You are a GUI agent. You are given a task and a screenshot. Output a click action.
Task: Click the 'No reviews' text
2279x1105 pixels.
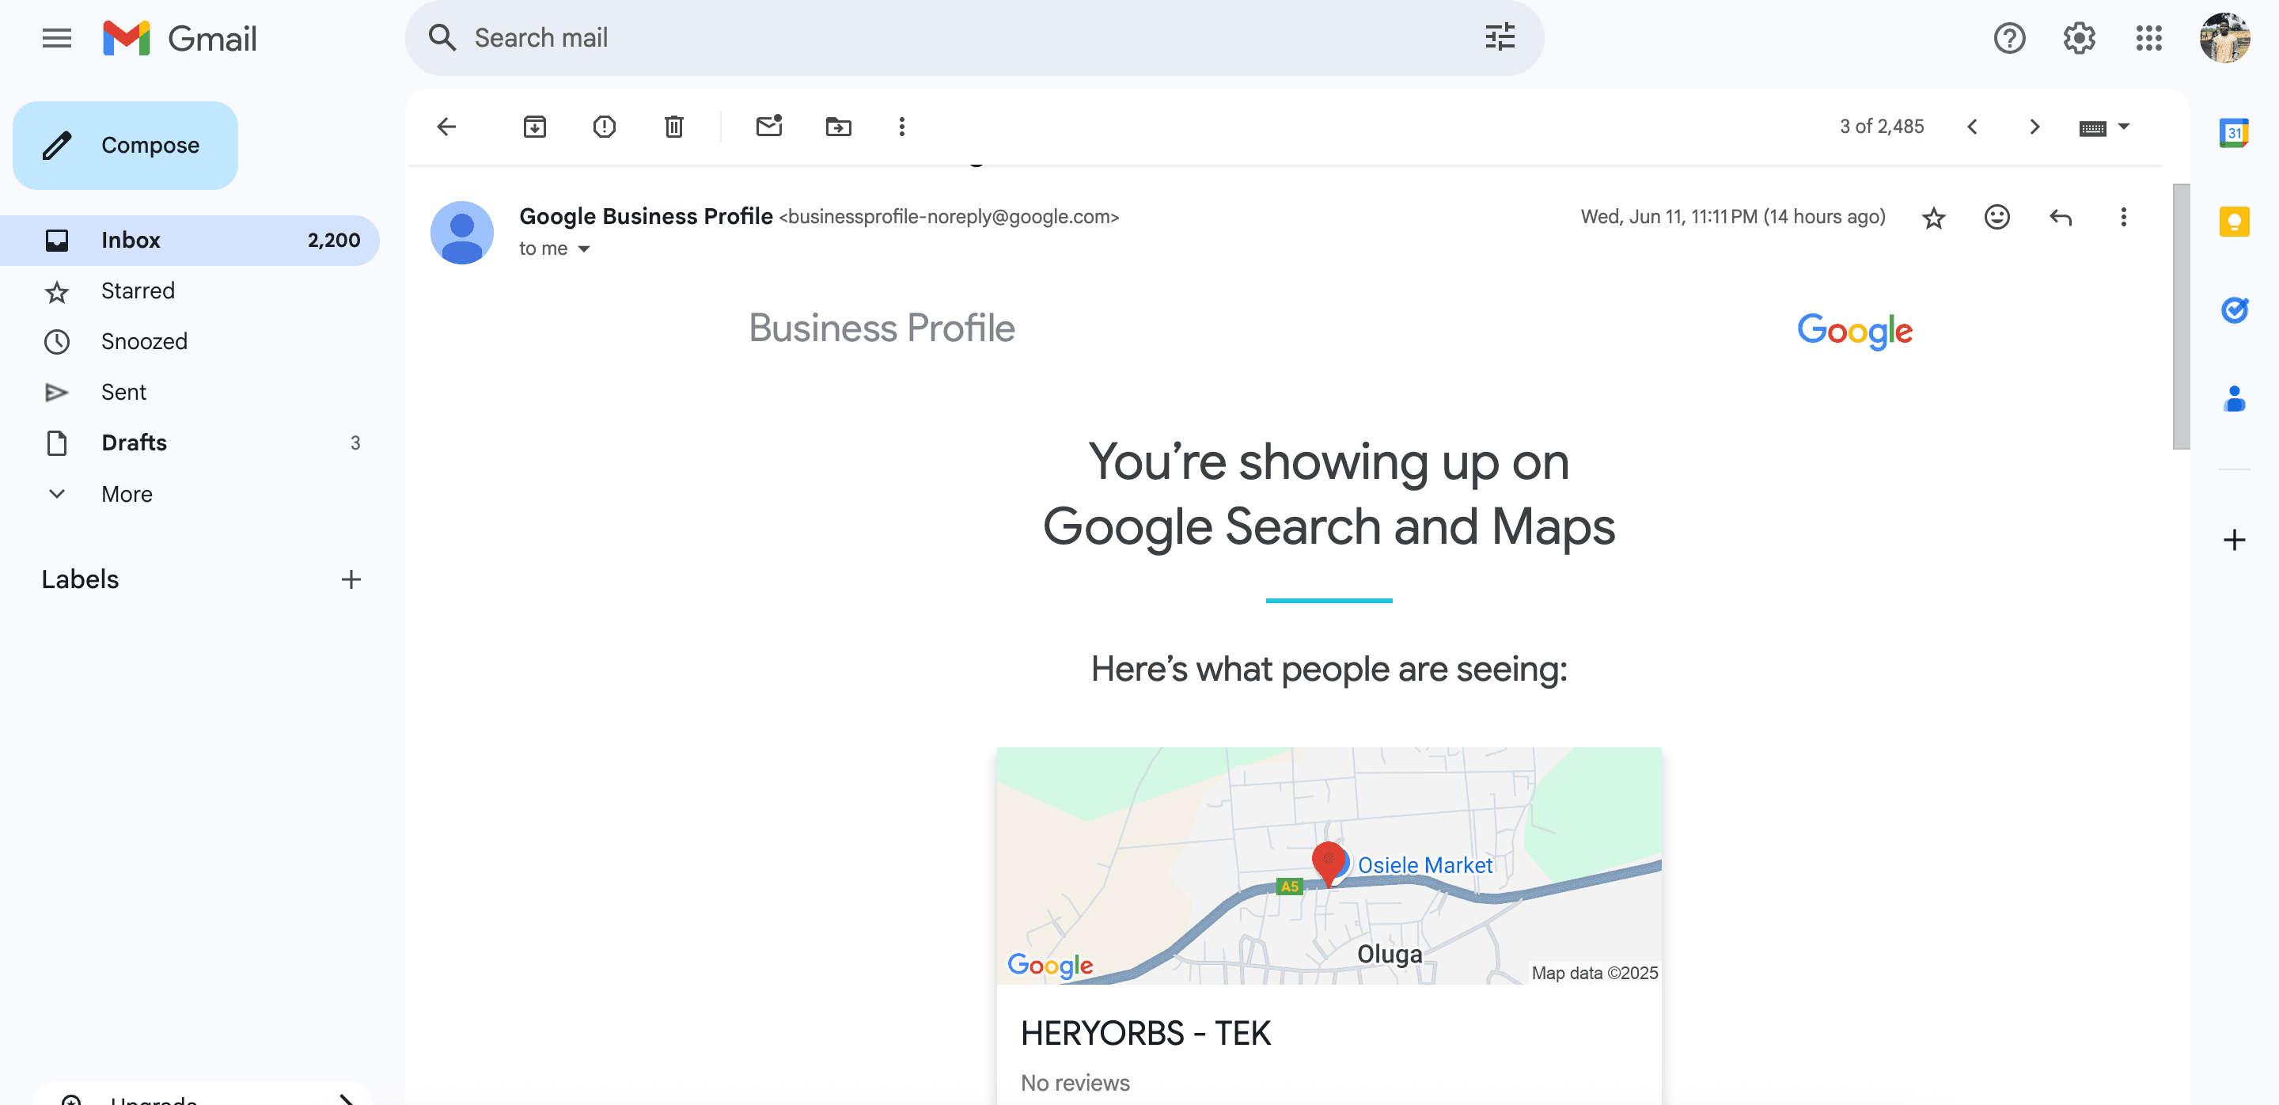[x=1075, y=1083]
